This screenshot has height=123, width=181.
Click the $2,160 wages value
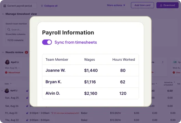click(x=90, y=93)
